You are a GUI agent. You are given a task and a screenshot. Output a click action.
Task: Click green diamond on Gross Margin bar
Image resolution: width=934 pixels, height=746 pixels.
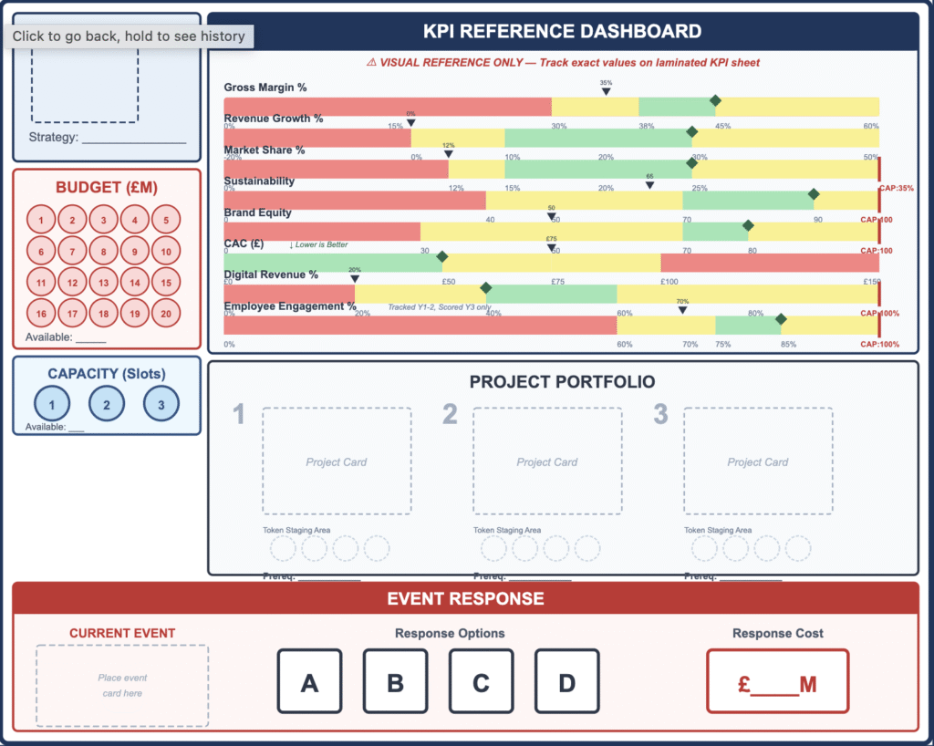pyautogui.click(x=715, y=100)
